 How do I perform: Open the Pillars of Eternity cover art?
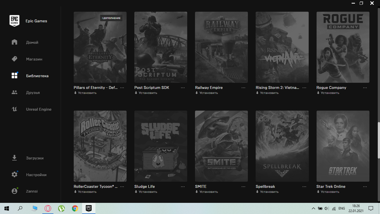(100, 47)
